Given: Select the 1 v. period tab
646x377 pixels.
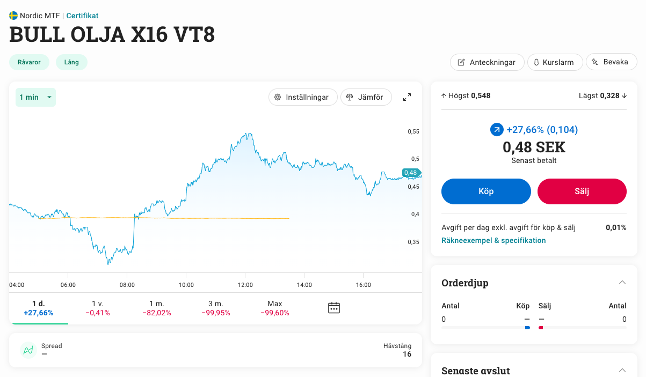Looking at the screenshot, I should pyautogui.click(x=98, y=308).
